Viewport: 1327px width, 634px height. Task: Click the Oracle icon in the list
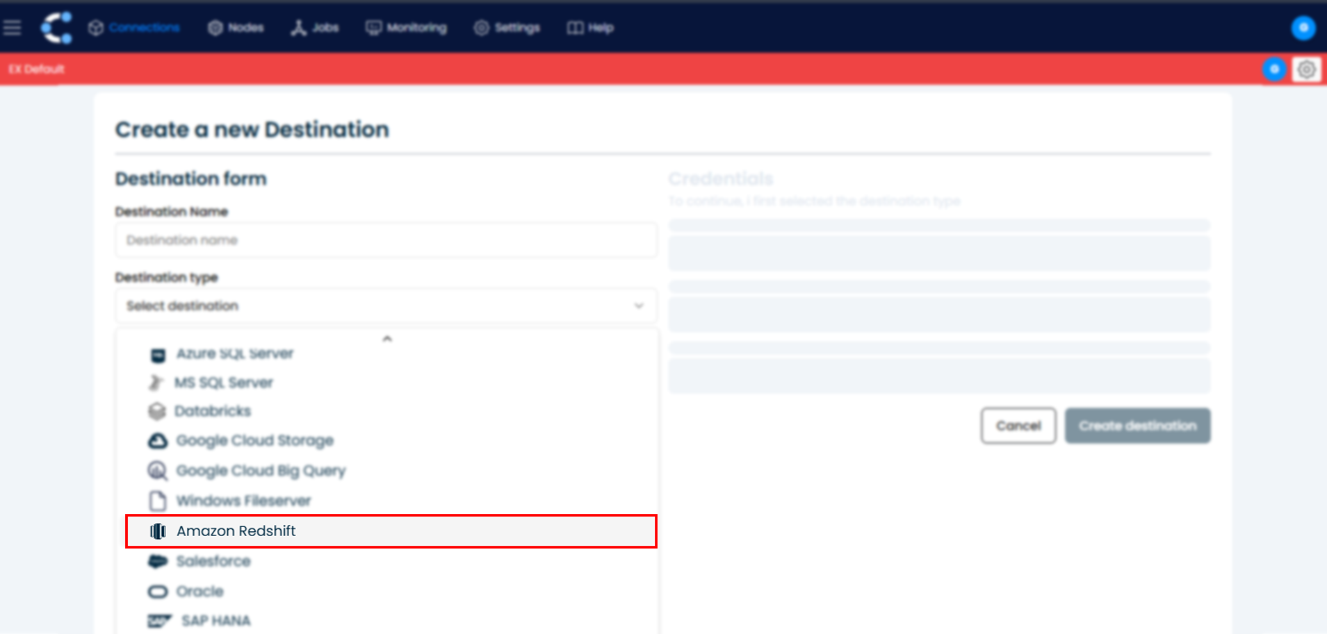point(157,590)
